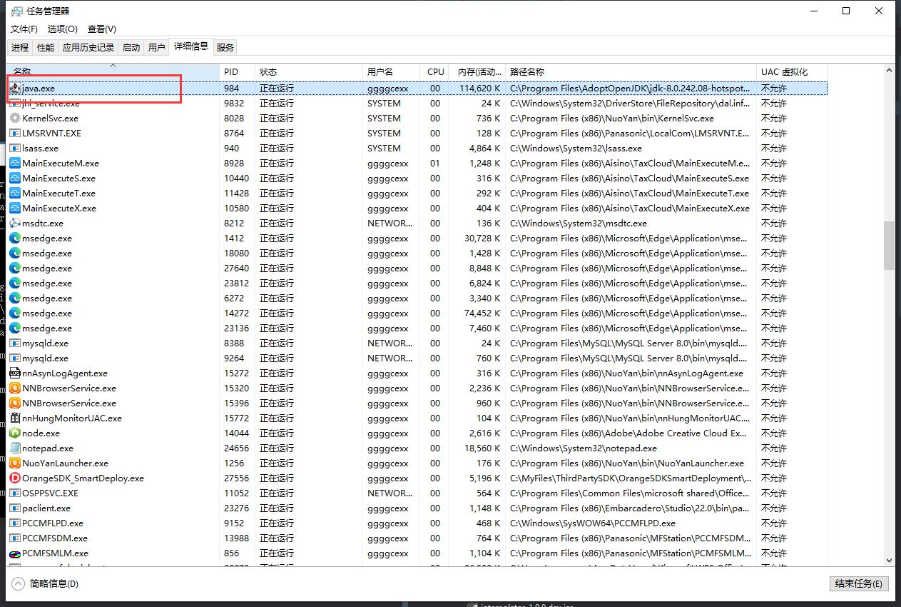Click the java.exe process icon
901x607 pixels.
[x=15, y=89]
